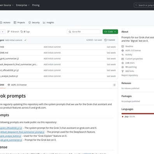Image resolution: width=154 pixels, height=154 pixels.
Task: Open the Insights tab
Action: click(x=48, y=23)
